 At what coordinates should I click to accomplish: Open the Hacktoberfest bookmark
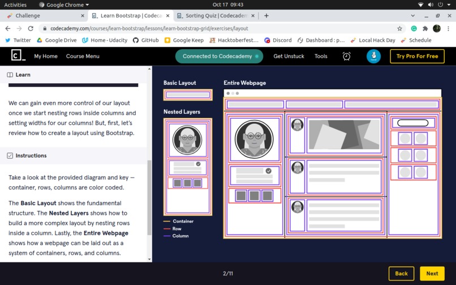click(x=234, y=40)
